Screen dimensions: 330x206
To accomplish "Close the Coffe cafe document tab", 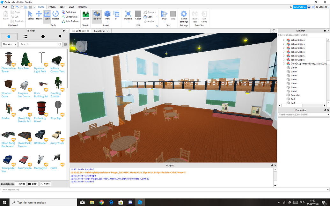I will click(88, 31).
